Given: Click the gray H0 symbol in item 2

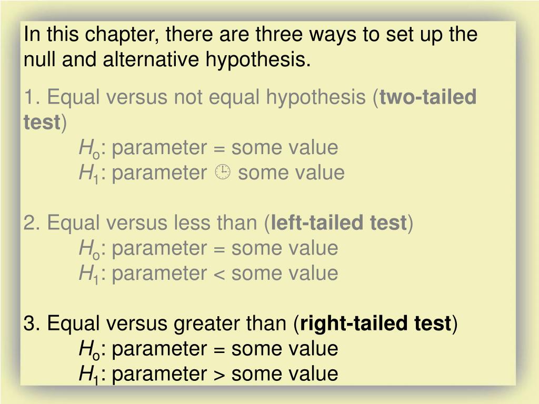Looking at the screenshot, I should pyautogui.click(x=89, y=249).
